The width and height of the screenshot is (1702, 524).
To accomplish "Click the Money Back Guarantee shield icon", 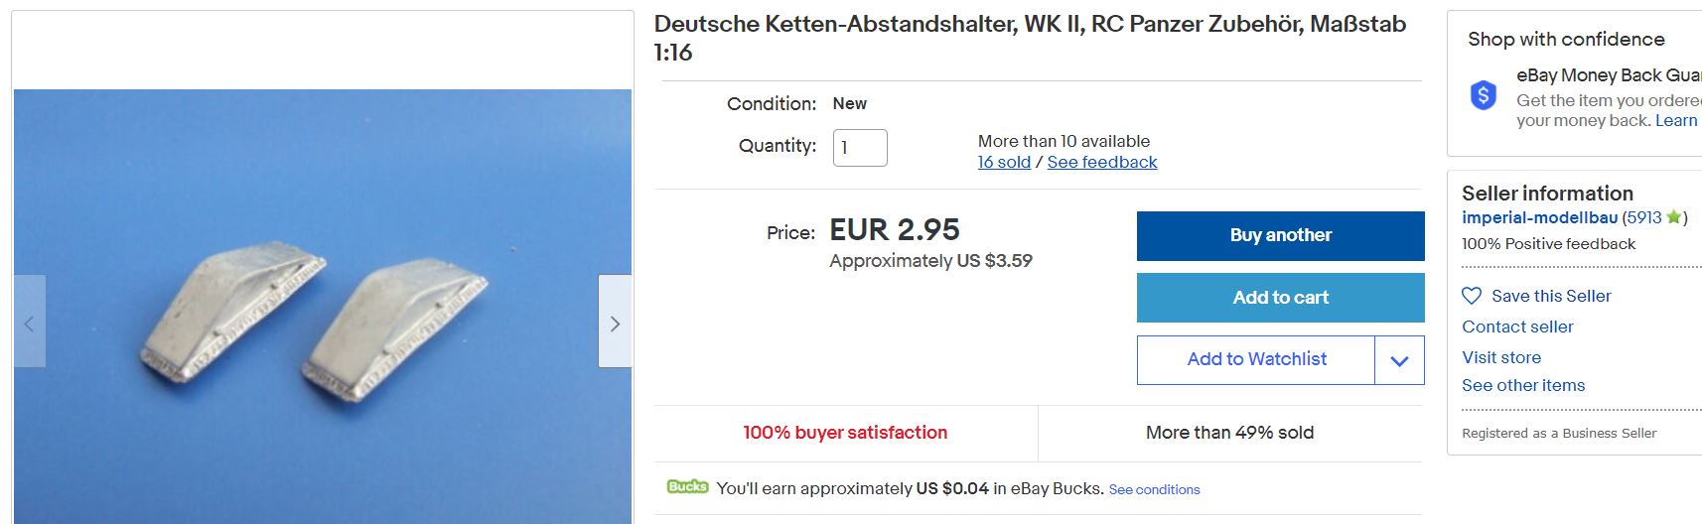I will 1483,95.
